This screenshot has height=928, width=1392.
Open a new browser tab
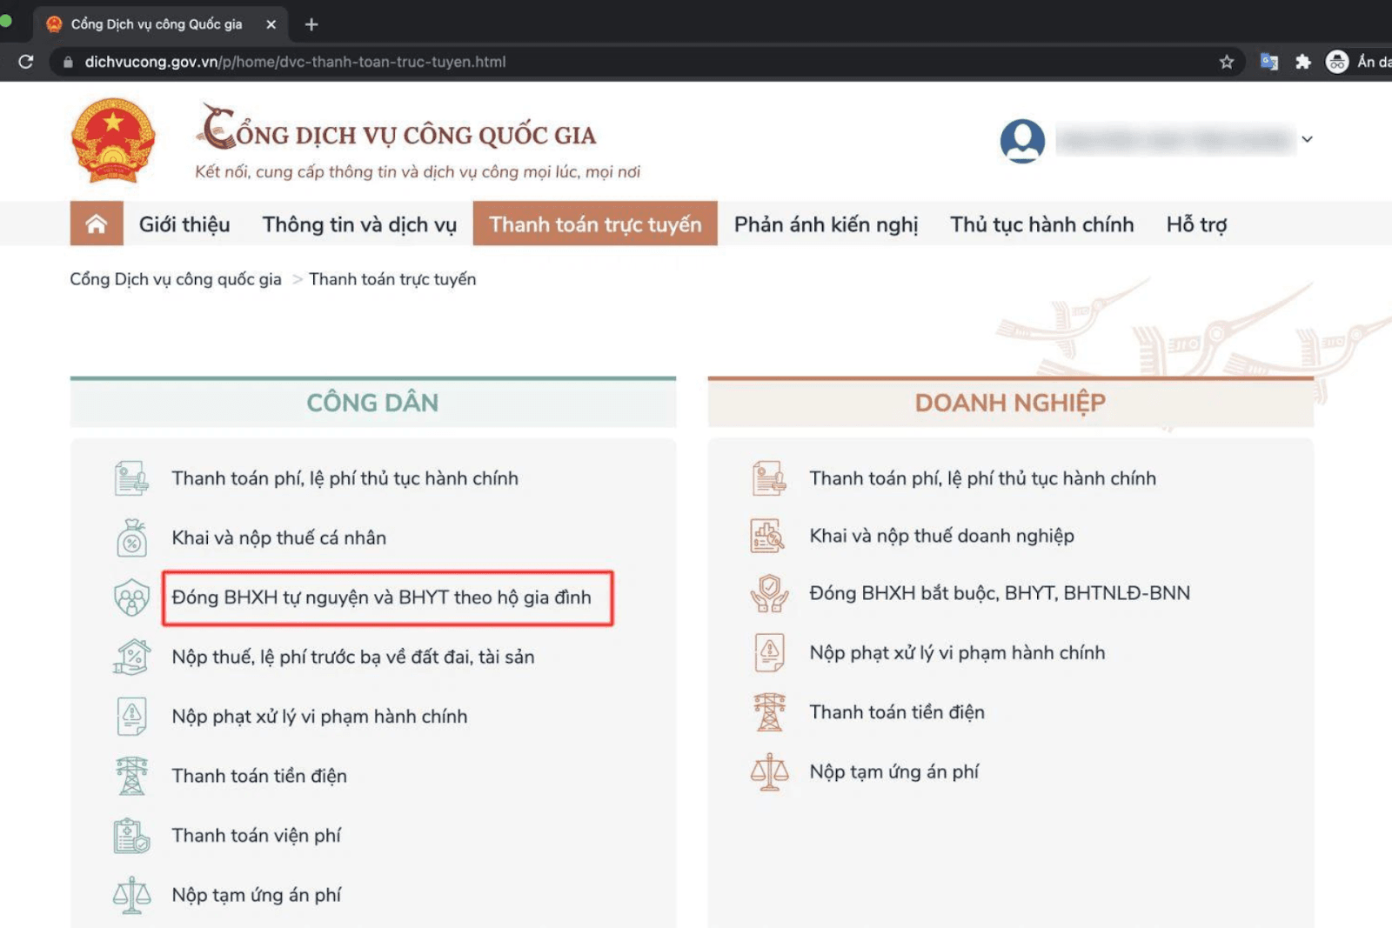(x=311, y=24)
